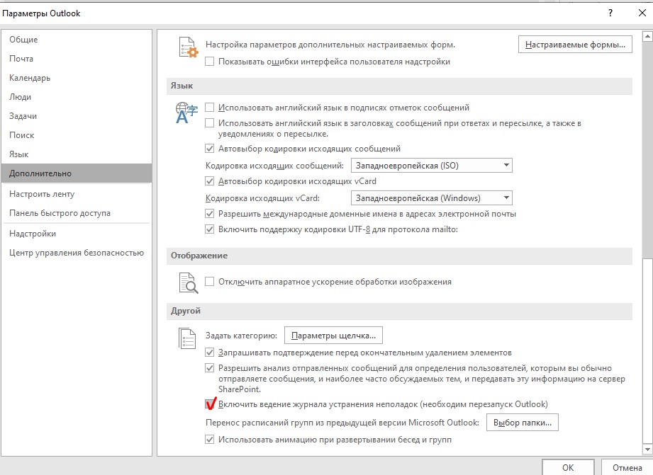Viewport: 653px width, 475px height.
Task: Toggle 'Использовать анимацию при развертывании бесед' checkbox
Action: coord(210,440)
